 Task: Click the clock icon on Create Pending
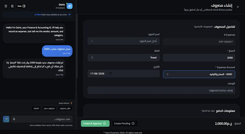point(133,124)
